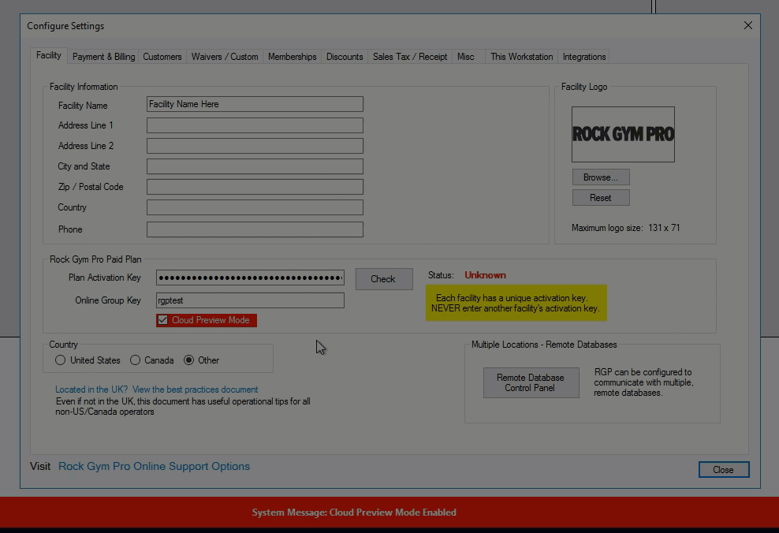
Task: Close the Configure Settings dialog via Close button
Action: pos(723,470)
